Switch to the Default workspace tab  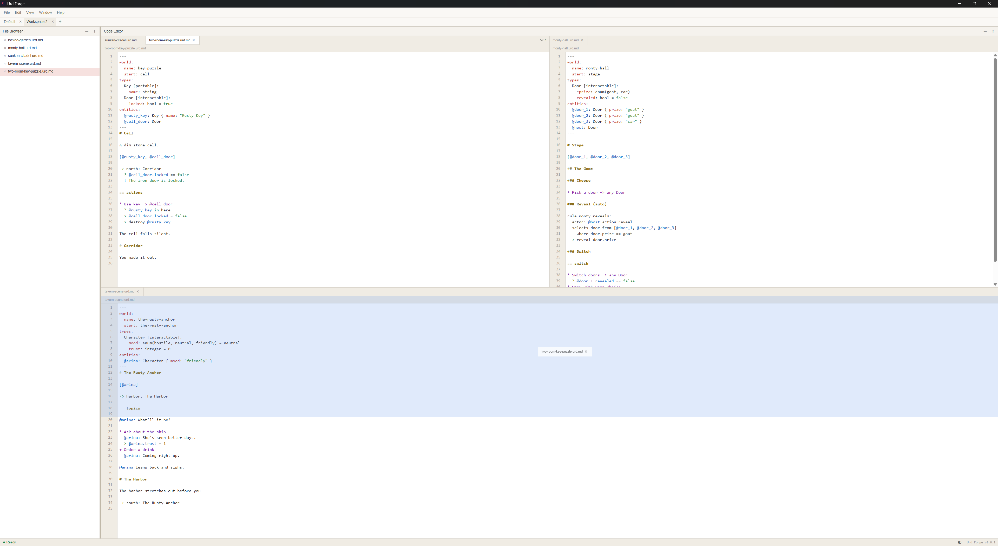[10, 22]
